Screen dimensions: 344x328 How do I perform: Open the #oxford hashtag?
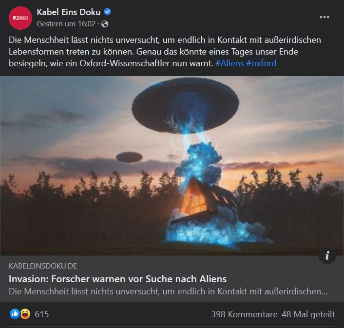pyautogui.click(x=261, y=63)
